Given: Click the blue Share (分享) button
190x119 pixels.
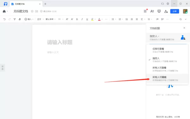Looking at the screenshot, I should click(x=174, y=11).
